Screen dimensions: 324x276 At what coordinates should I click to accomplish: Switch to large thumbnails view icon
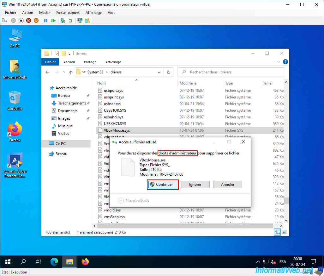(284, 232)
